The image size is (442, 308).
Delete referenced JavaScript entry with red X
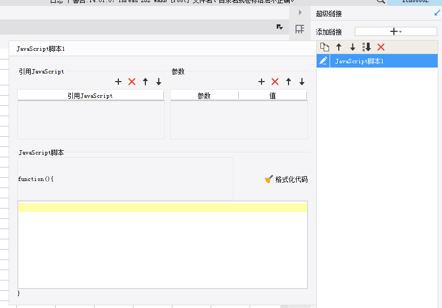click(132, 82)
